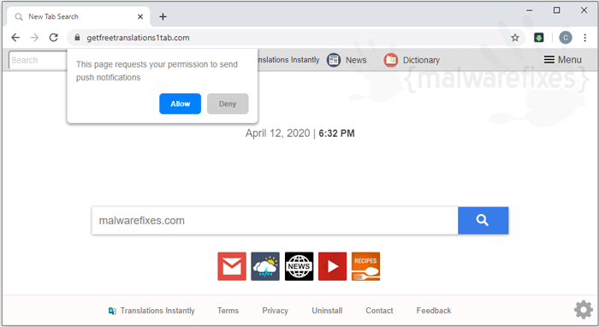This screenshot has width=599, height=327.
Task: Click the blue search magnifier button
Action: point(483,220)
